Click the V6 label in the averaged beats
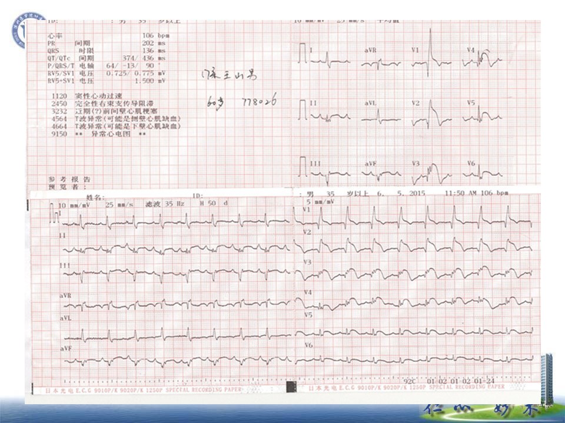Screen dimensions: 565x423 (x=471, y=163)
